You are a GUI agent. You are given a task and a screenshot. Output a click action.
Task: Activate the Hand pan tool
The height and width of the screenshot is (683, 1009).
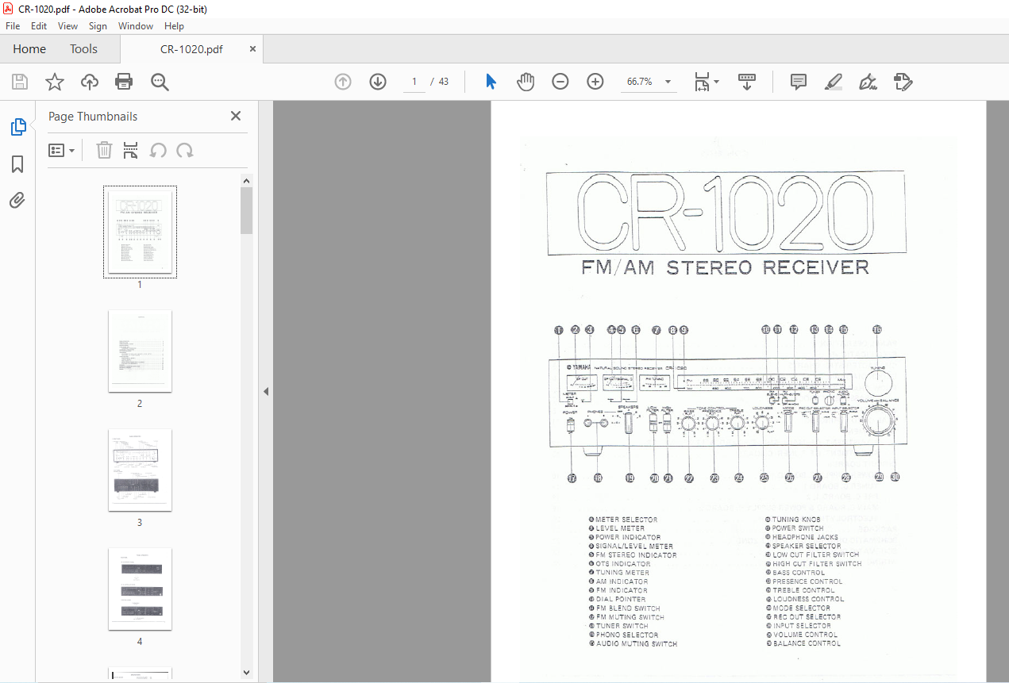coord(526,82)
